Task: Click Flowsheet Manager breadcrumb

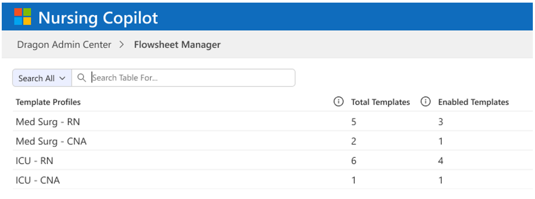Action: [x=177, y=44]
